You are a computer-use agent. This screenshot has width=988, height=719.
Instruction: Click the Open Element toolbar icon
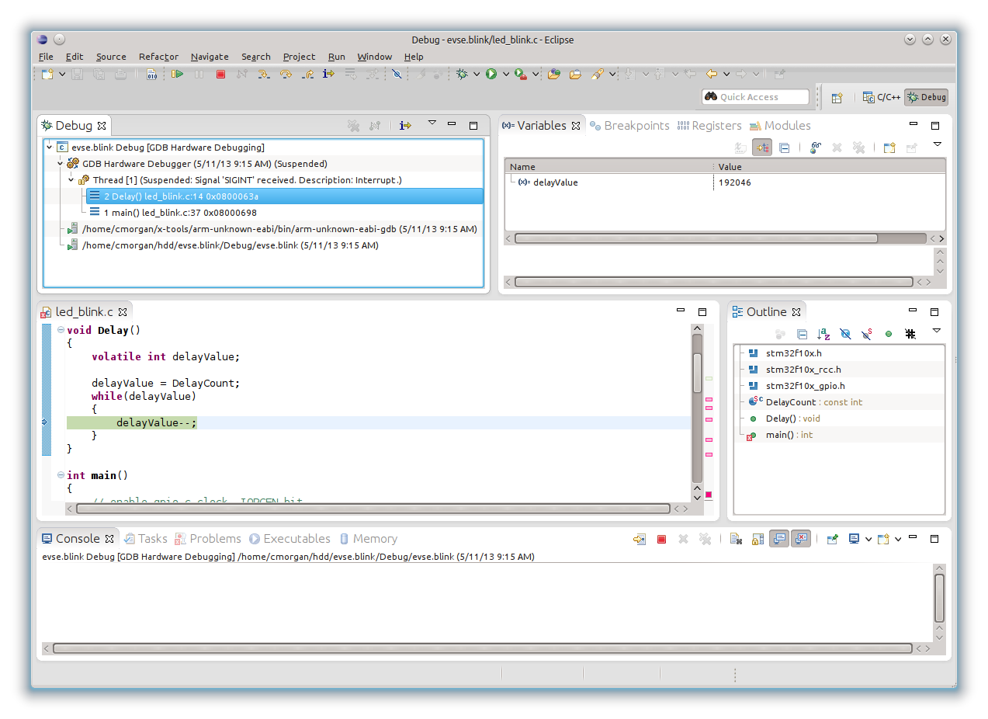pos(554,74)
